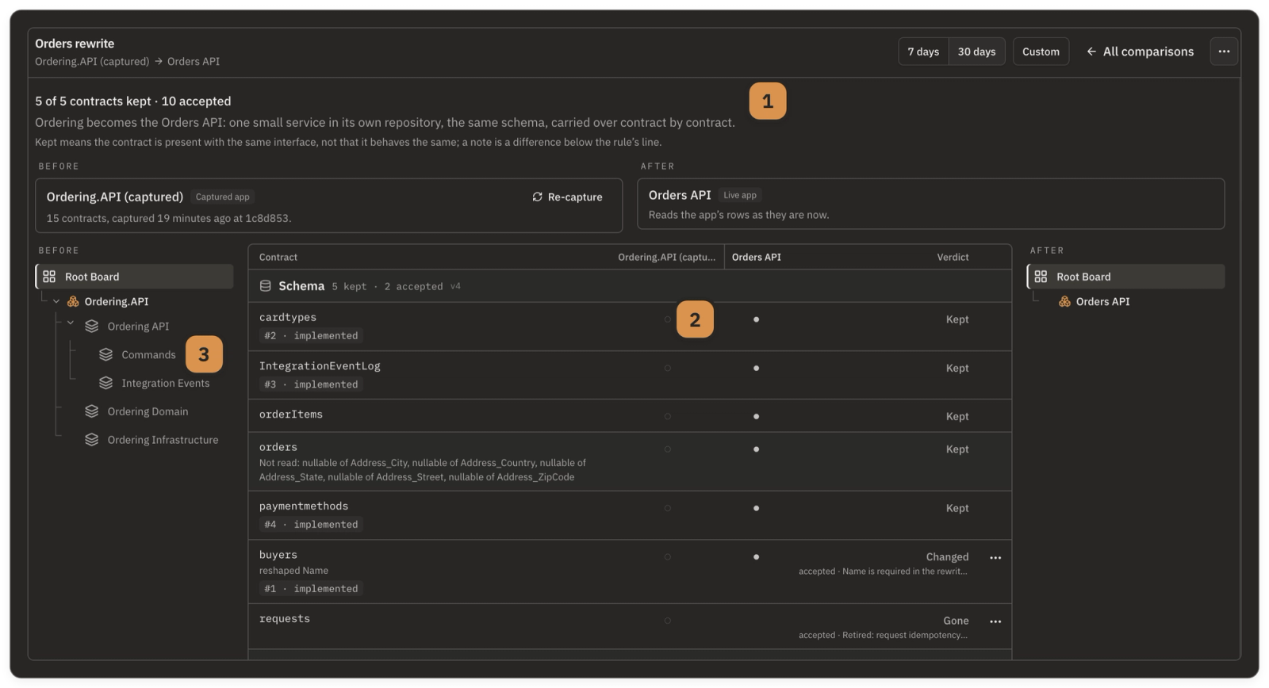Select Ordering Infrastructure tree item
This screenshot has width=1269, height=688.
[163, 440]
